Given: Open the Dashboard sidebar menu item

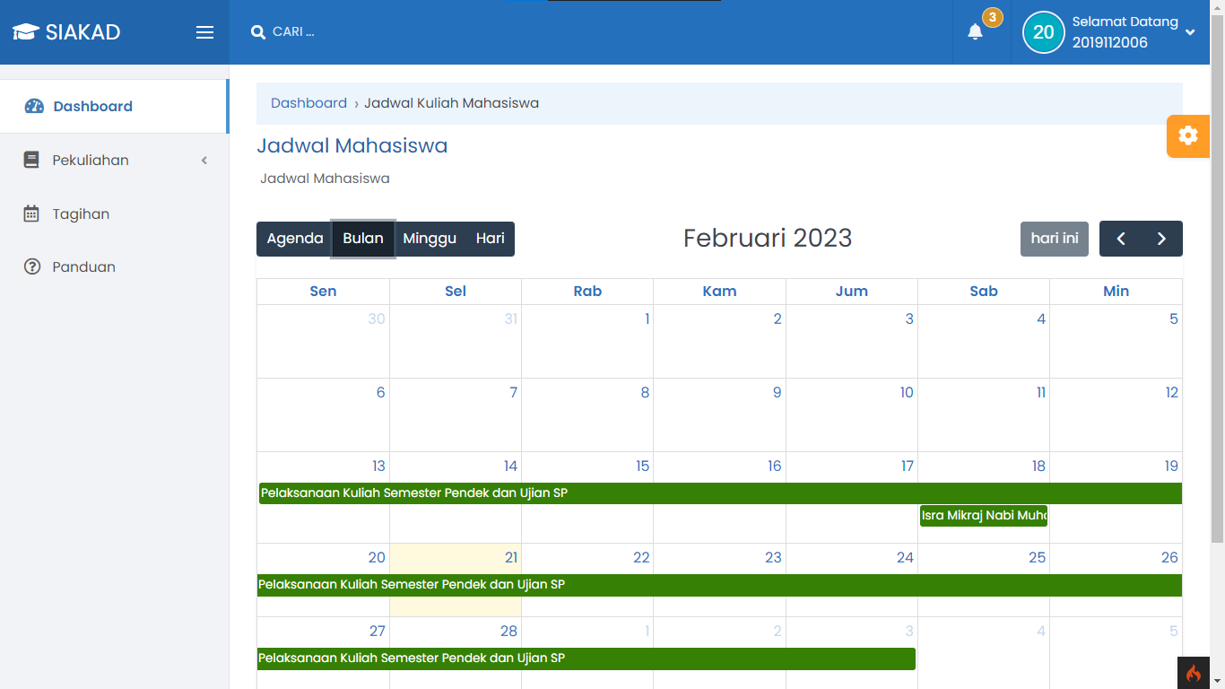Looking at the screenshot, I should tap(114, 106).
